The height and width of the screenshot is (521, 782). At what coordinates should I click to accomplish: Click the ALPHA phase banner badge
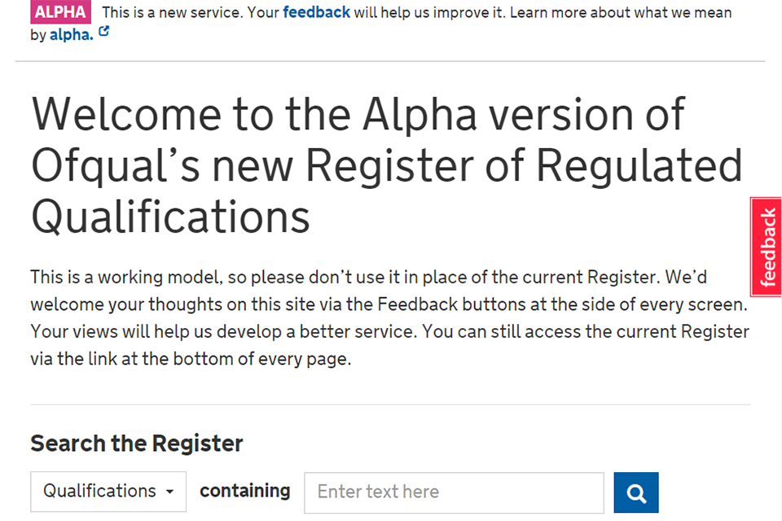click(x=59, y=12)
